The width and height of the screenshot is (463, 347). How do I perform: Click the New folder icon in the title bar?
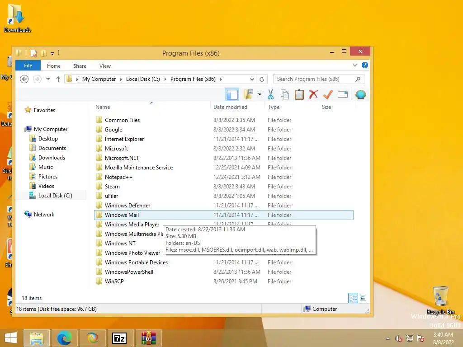(43, 53)
